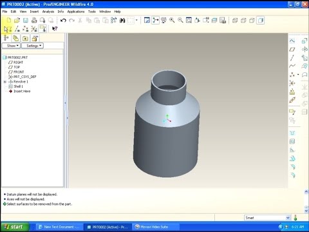309x232 pixels.
Task: Open the Insert menu
Action: [x=34, y=12]
